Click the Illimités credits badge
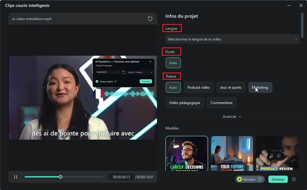The image size is (307, 190). point(250,179)
